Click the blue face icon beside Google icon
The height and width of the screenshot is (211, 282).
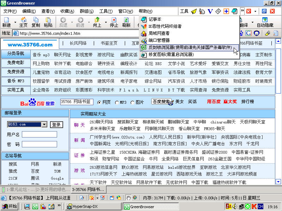tap(257, 33)
